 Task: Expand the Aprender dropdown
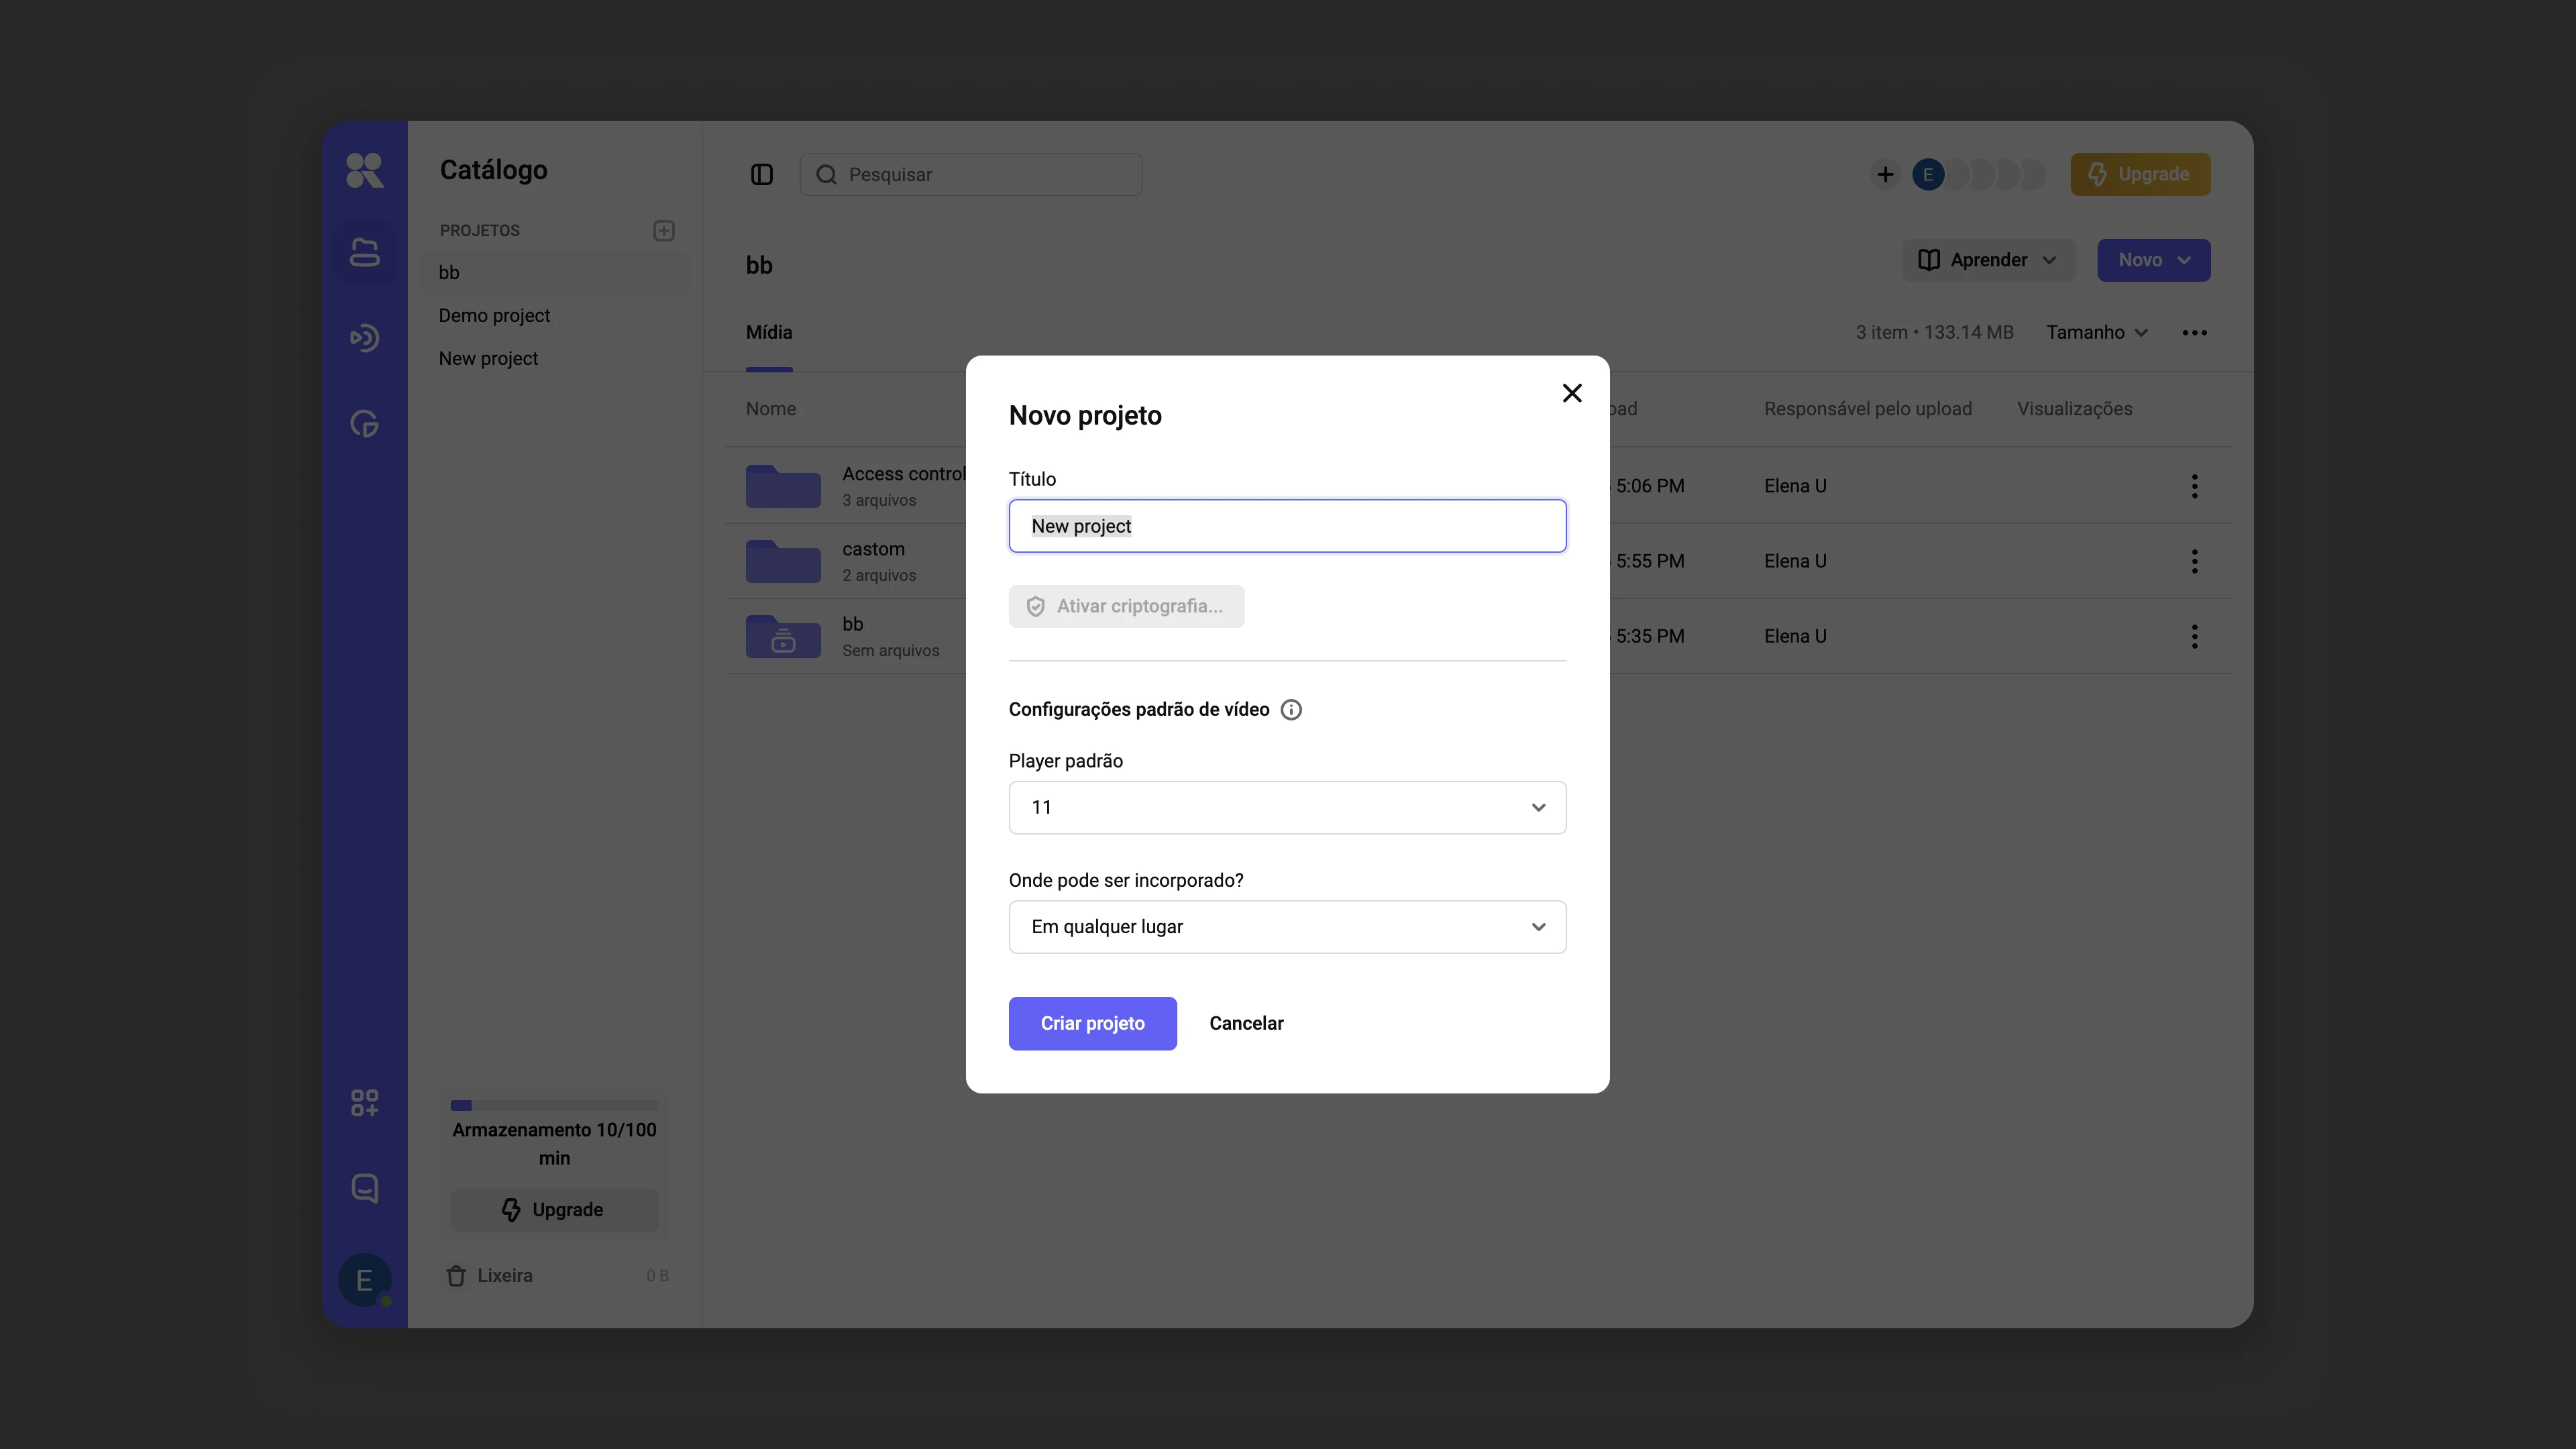[x=1988, y=260]
